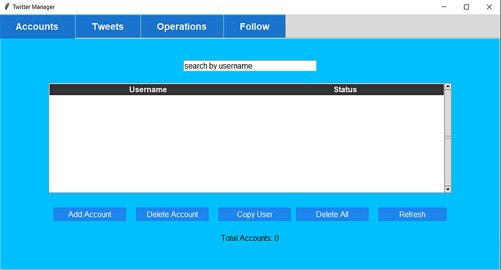Maximize the Twitter Manager window
Viewport: 501px width, 270px height.
466,7
